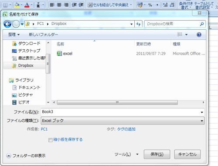Open the file type Excel ブック dropdown
The height and width of the screenshot is (166, 218).
click(x=123, y=121)
